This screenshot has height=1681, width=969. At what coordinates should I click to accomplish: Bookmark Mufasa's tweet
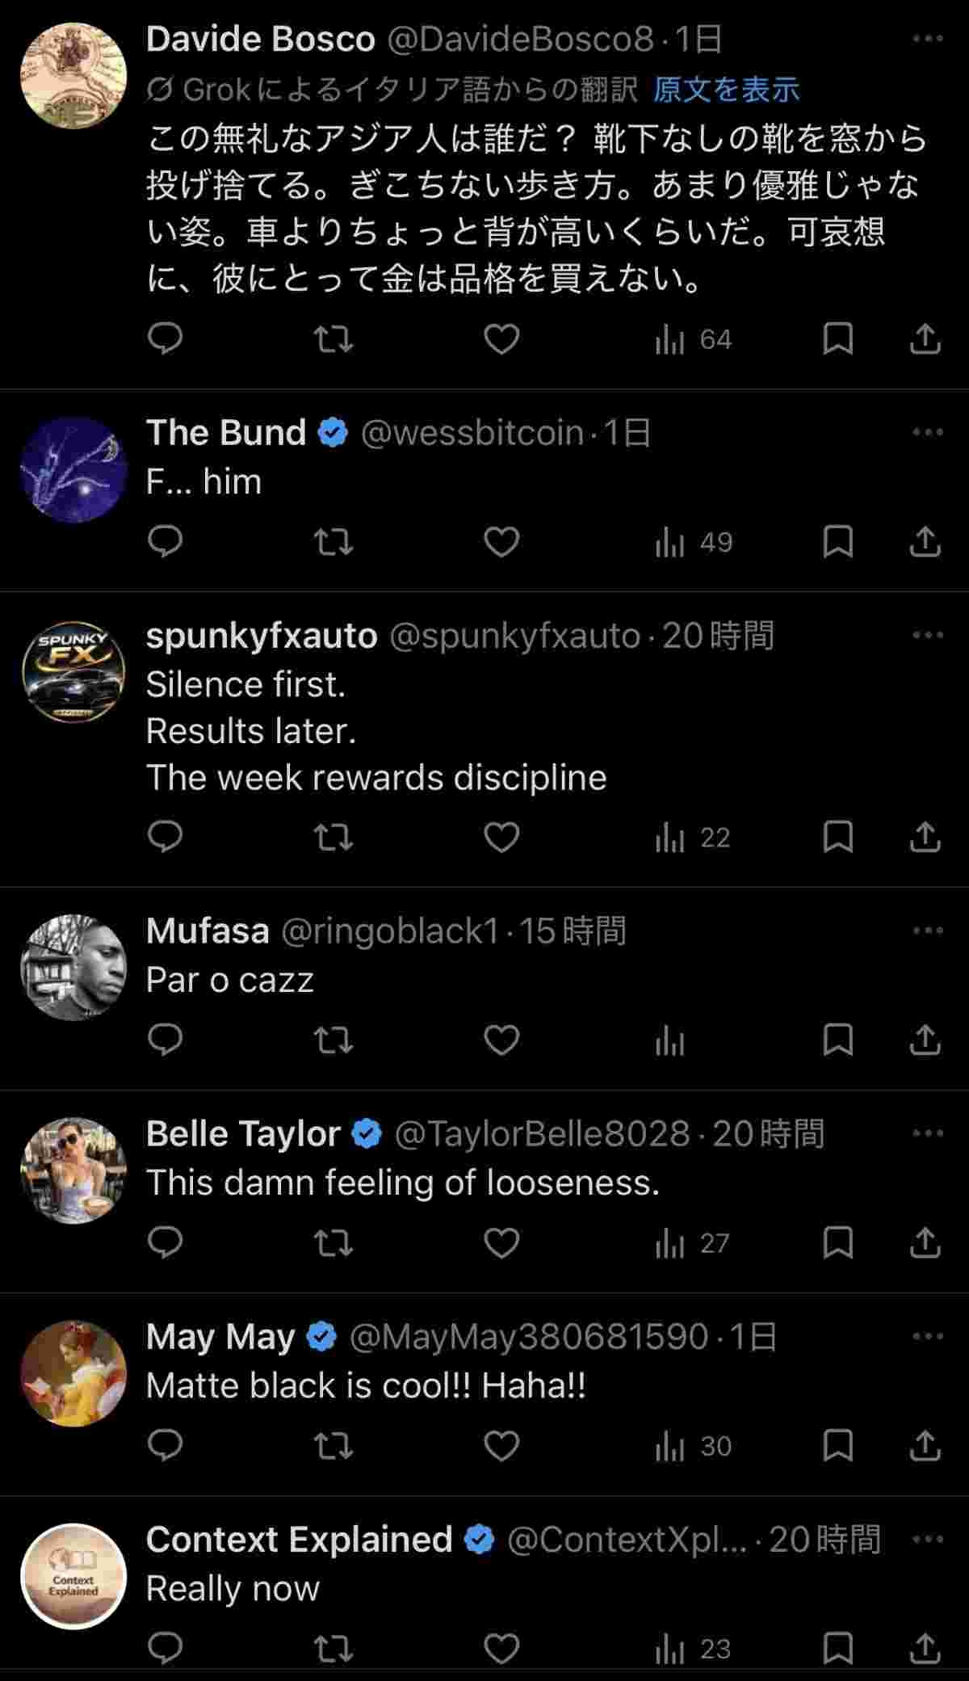coord(837,1040)
